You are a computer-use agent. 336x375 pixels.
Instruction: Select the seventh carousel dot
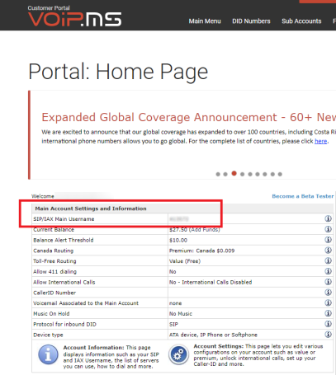pyautogui.click(x=265, y=174)
